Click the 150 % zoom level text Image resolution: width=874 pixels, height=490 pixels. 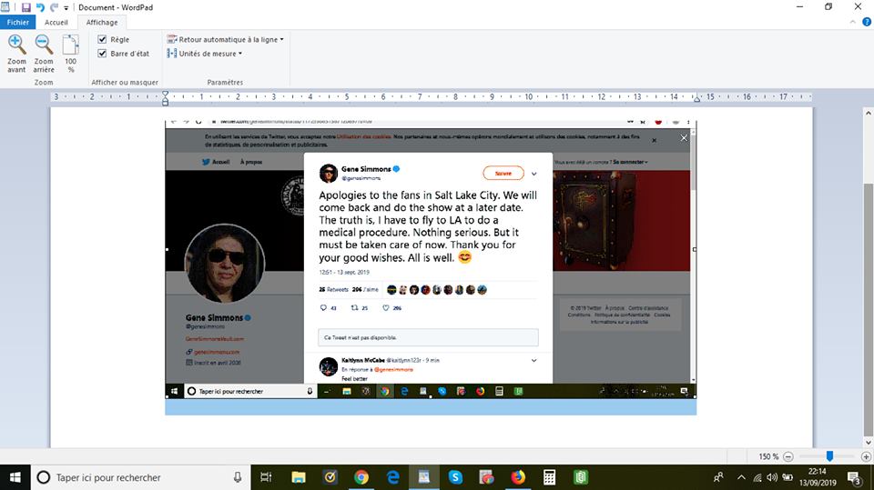coord(768,456)
